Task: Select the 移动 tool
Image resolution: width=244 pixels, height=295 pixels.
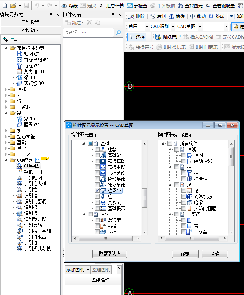Action: pos(197,16)
